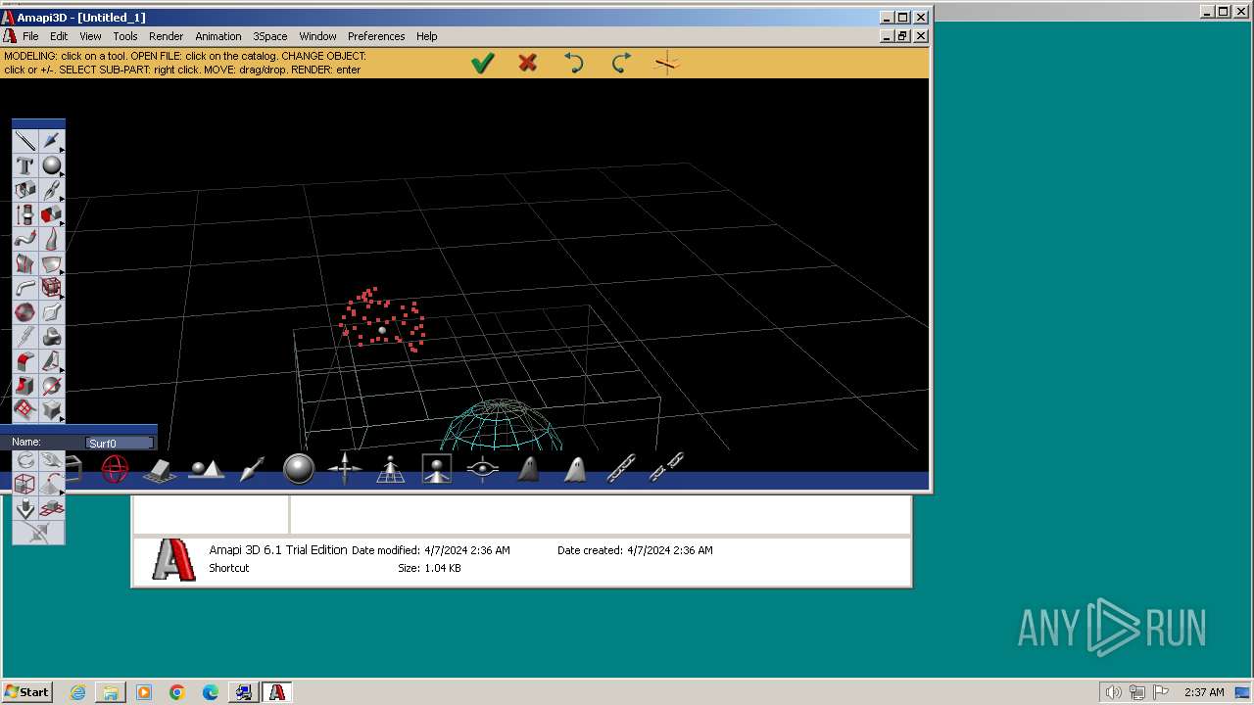
Task: Select the red circle-slash delete tool
Action: tap(52, 386)
